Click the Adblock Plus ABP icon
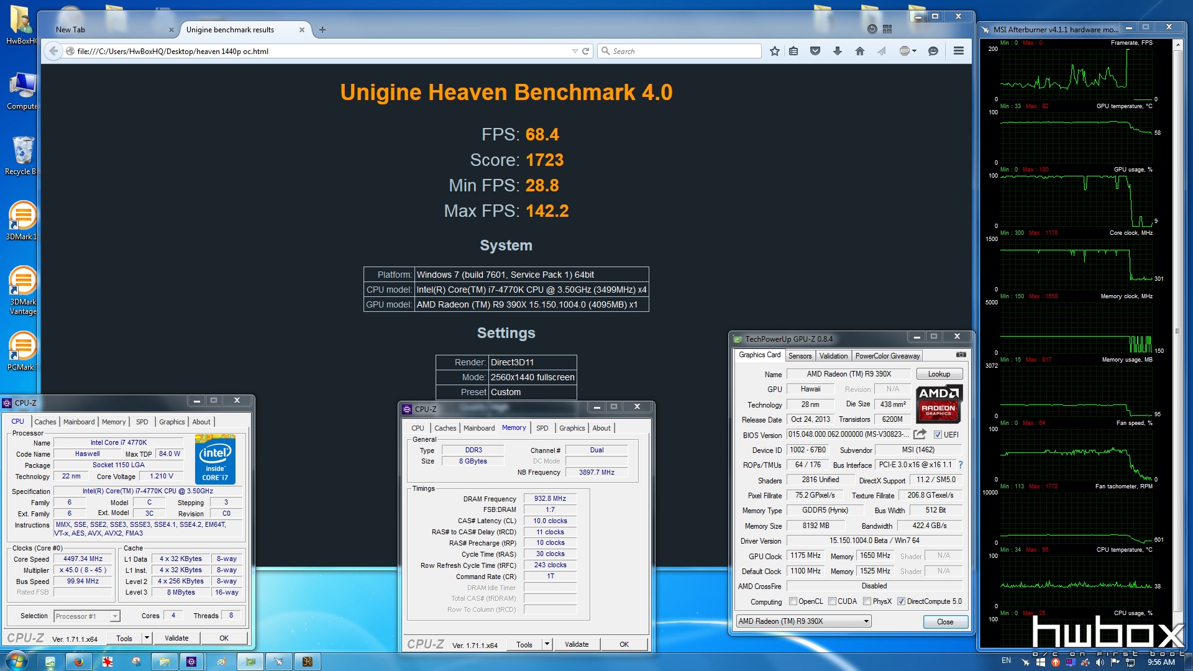Image resolution: width=1193 pixels, height=671 pixels. [x=904, y=51]
